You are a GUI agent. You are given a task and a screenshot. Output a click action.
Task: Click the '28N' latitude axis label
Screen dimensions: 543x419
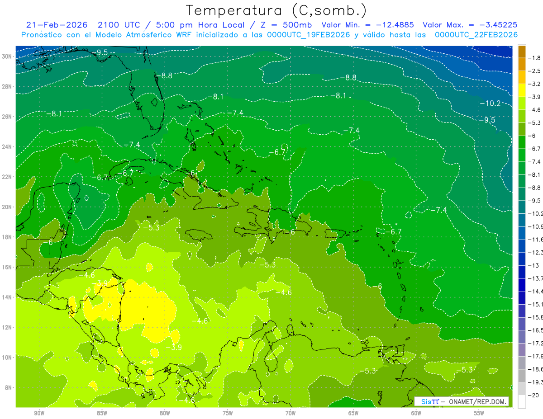[x=8, y=86]
